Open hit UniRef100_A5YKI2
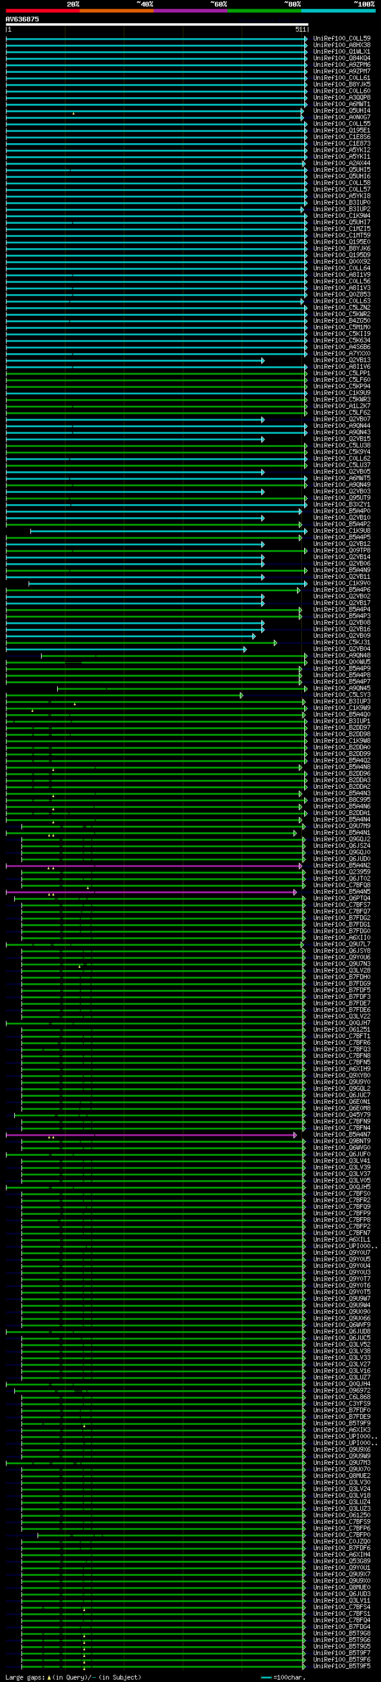 point(341,150)
